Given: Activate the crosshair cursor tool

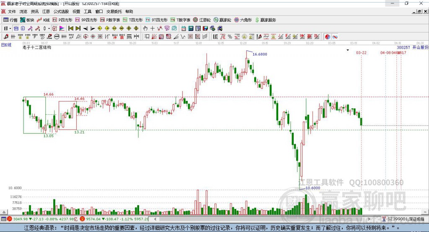Looking at the screenshot, I should pyautogui.click(x=152, y=28).
